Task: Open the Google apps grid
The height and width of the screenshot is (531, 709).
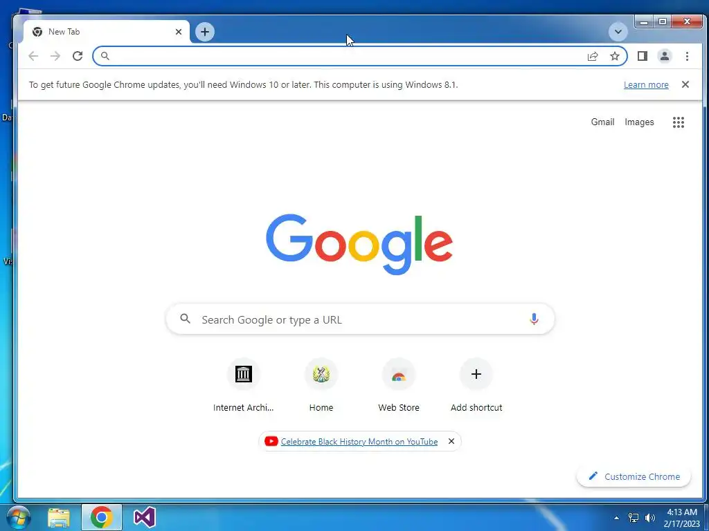Action: [679, 122]
